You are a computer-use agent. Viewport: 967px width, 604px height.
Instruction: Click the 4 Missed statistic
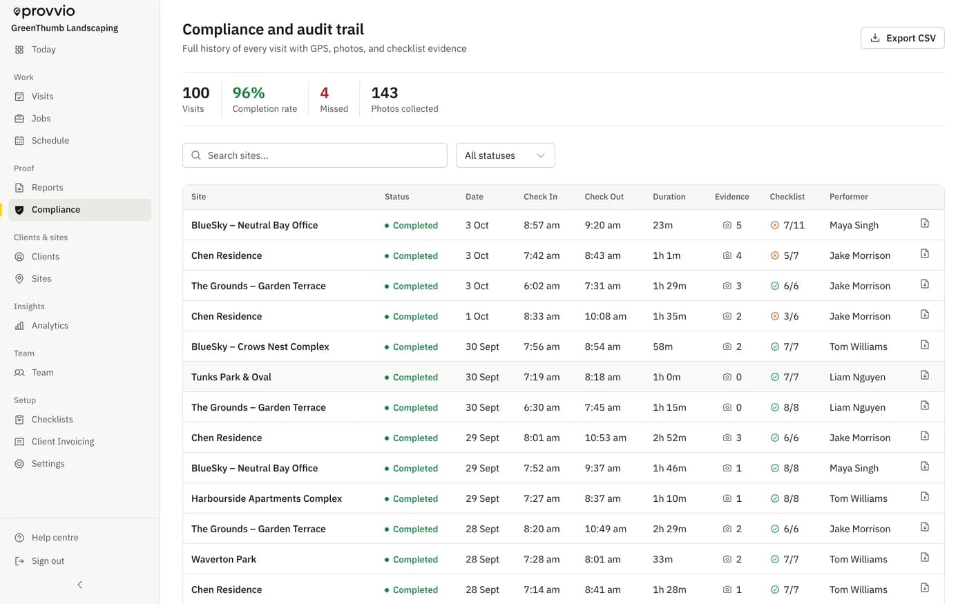tap(334, 99)
